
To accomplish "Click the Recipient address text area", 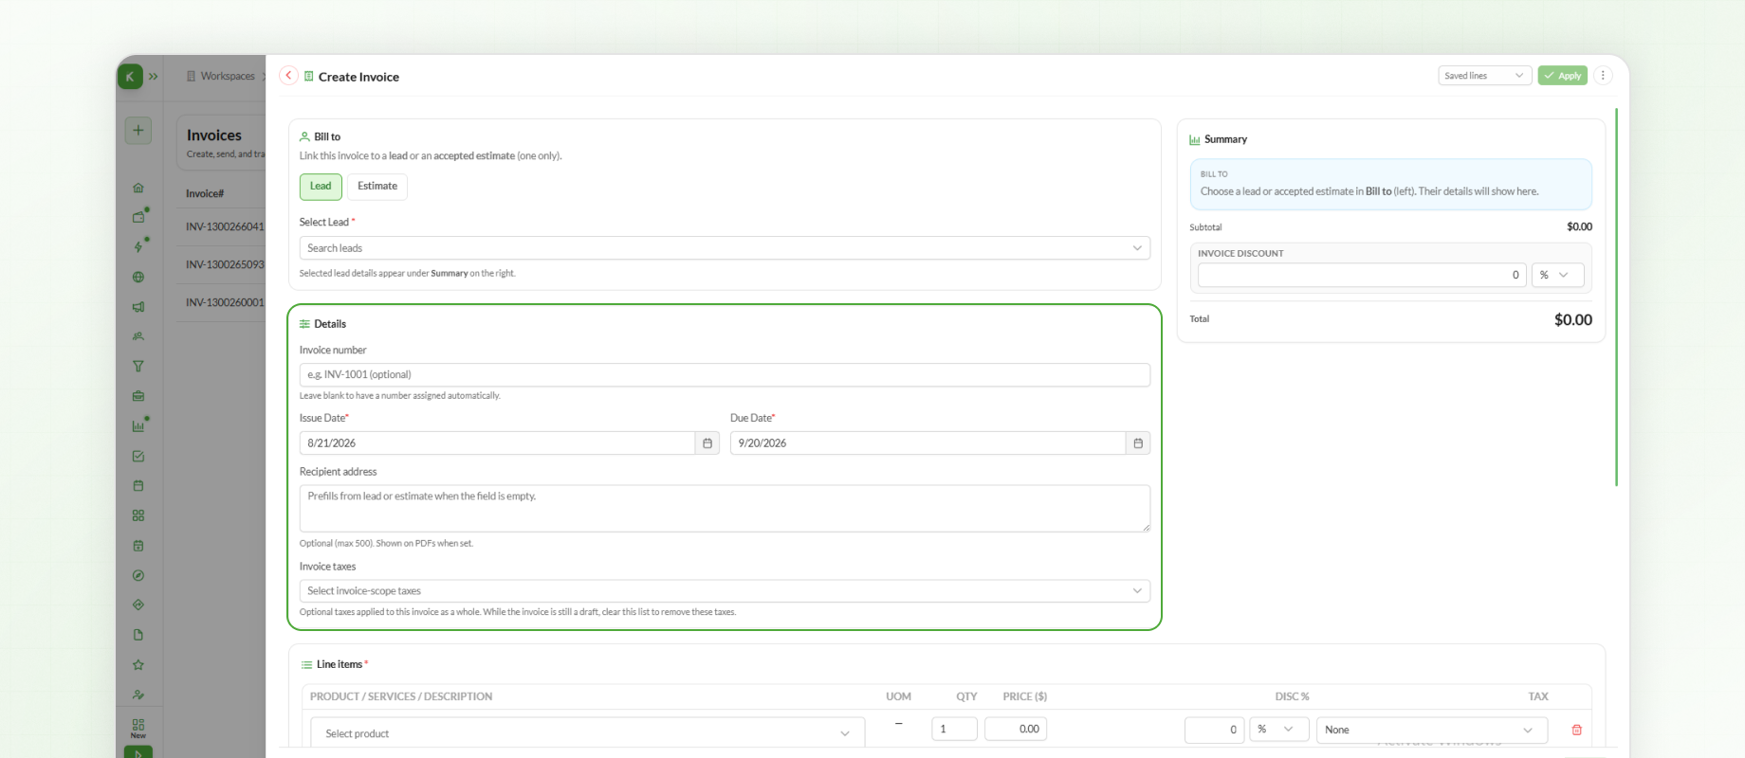I will click(725, 509).
